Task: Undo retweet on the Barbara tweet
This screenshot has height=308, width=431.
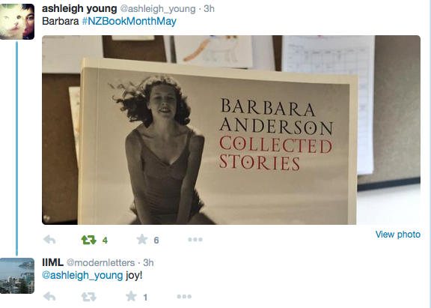Action: [x=89, y=240]
